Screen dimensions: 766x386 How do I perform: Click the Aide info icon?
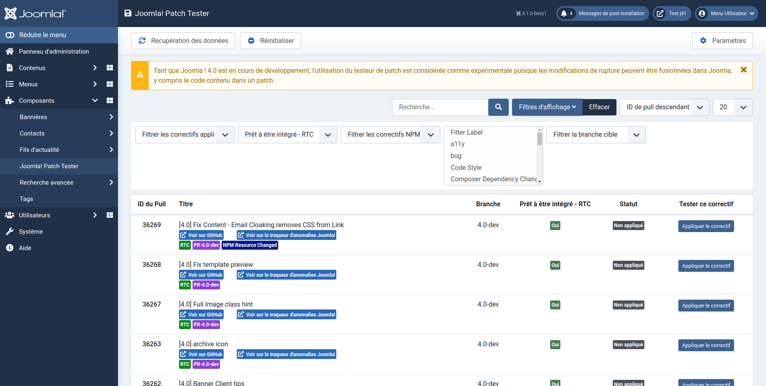9,248
